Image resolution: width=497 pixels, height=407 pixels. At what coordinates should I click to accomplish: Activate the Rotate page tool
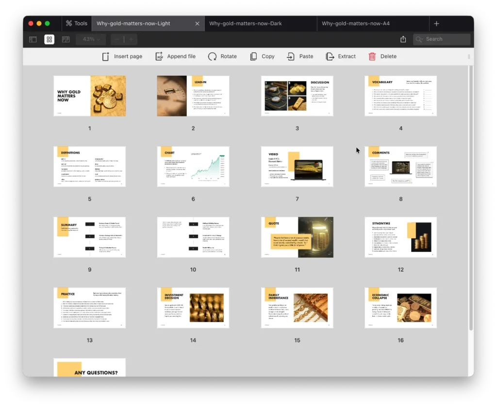click(x=222, y=56)
